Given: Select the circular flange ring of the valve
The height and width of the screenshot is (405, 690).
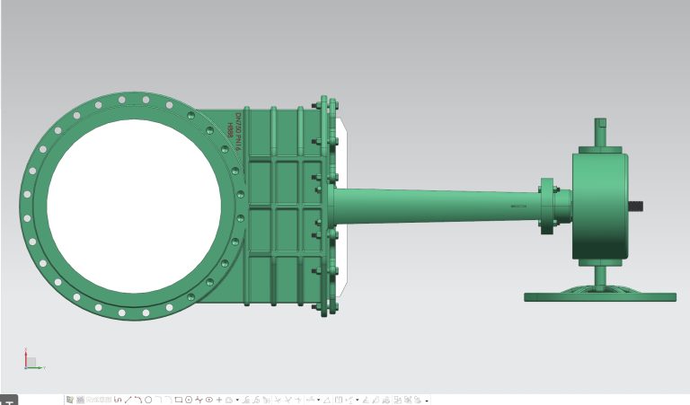Looking at the screenshot, I should [x=133, y=206].
